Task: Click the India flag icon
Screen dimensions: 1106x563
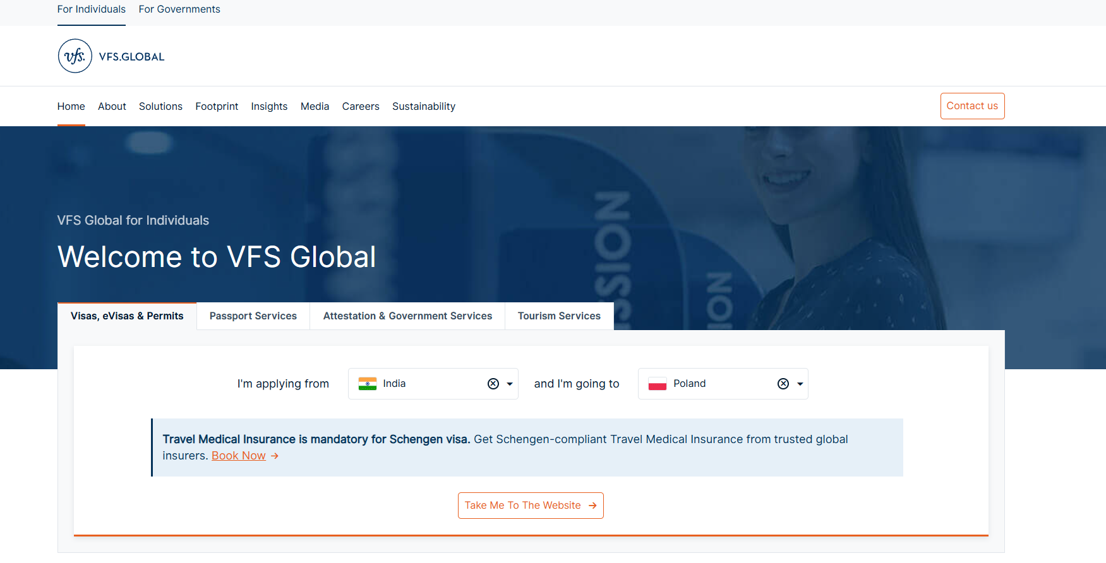Action: click(x=368, y=384)
